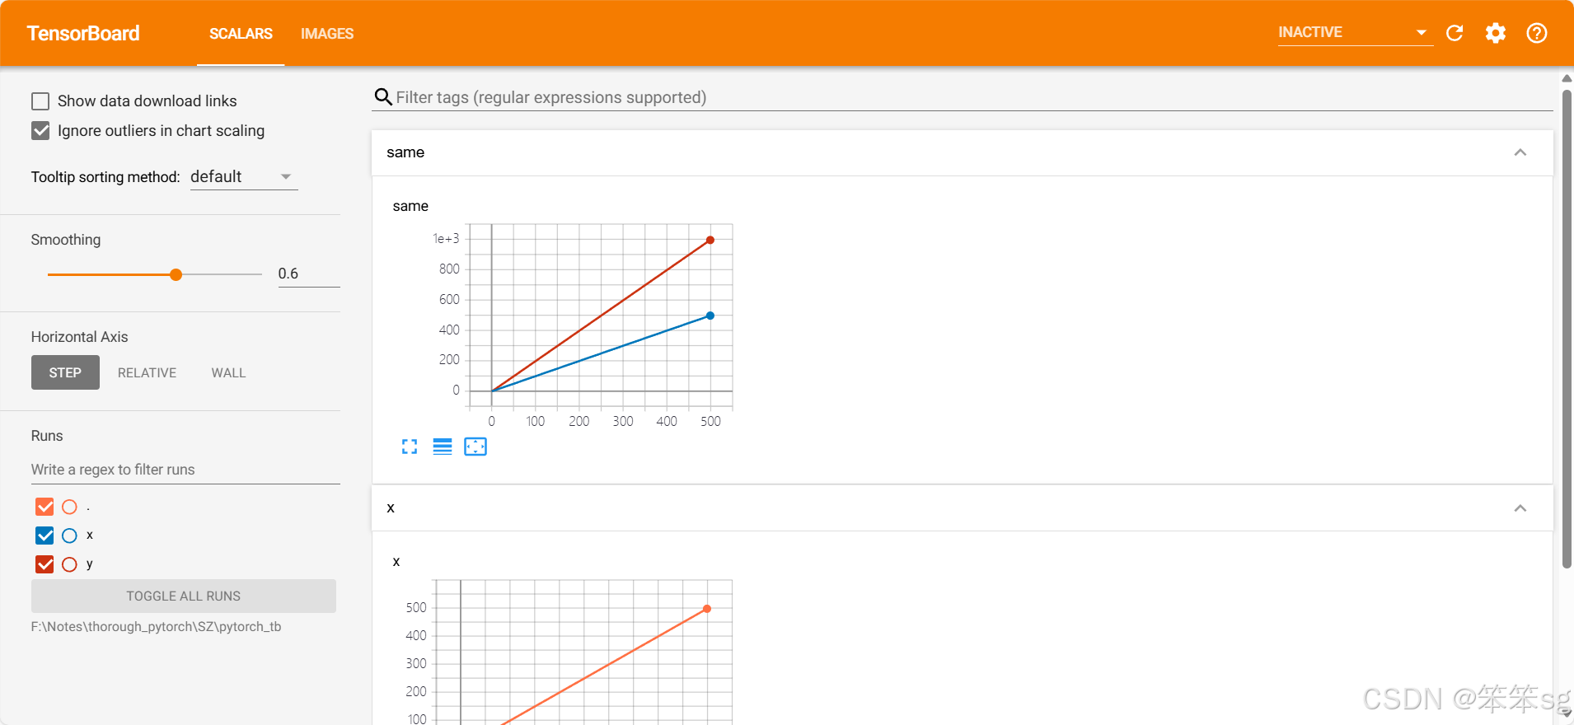Switch to the IMAGES tab
This screenshot has width=1574, height=725.
(327, 34)
